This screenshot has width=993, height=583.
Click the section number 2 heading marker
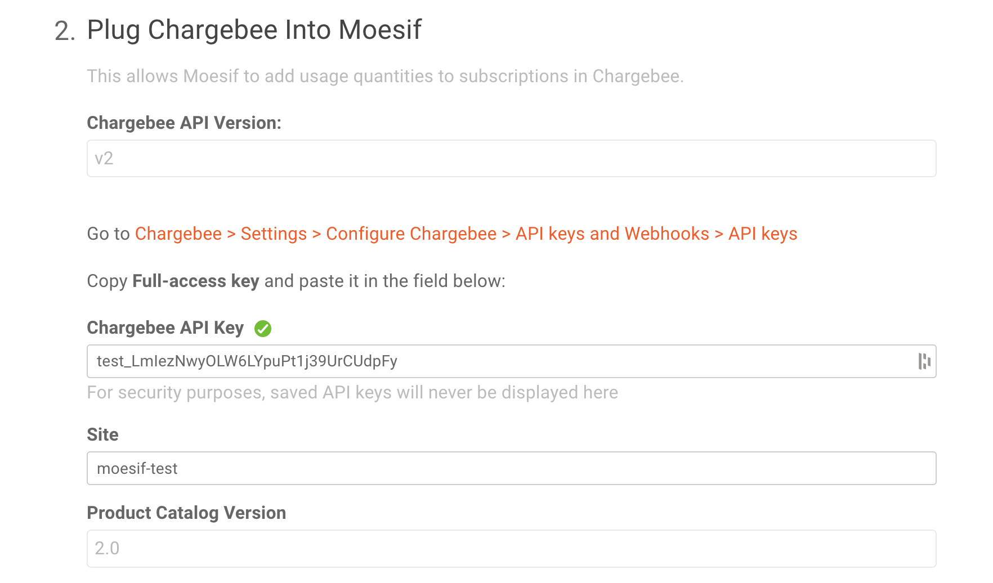pyautogui.click(x=64, y=30)
